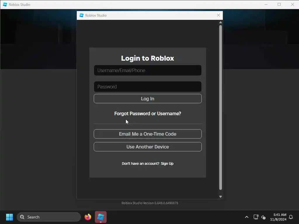This screenshot has width=299, height=224.
Task: Open the network status tray icon
Action: [x=256, y=217]
